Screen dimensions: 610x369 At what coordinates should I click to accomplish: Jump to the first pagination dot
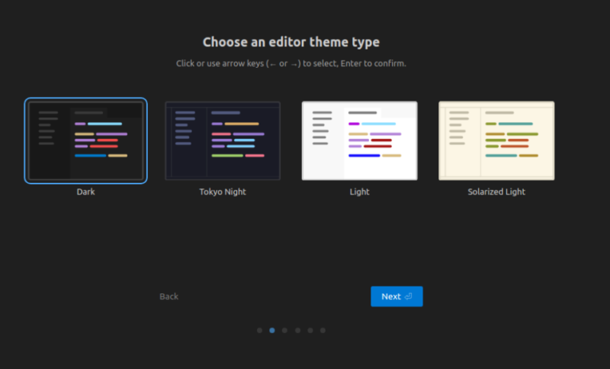click(x=259, y=330)
